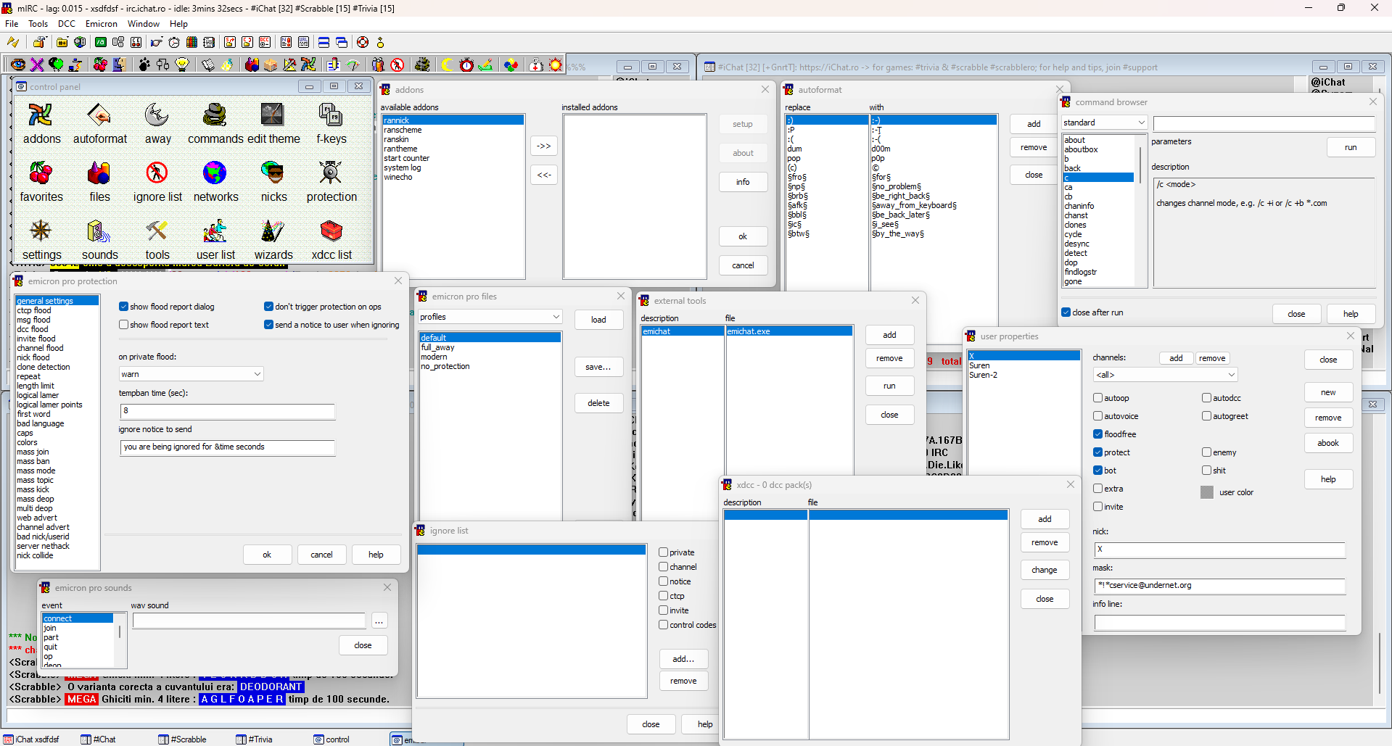
Task: Open files icon in control panel
Action: 99,182
